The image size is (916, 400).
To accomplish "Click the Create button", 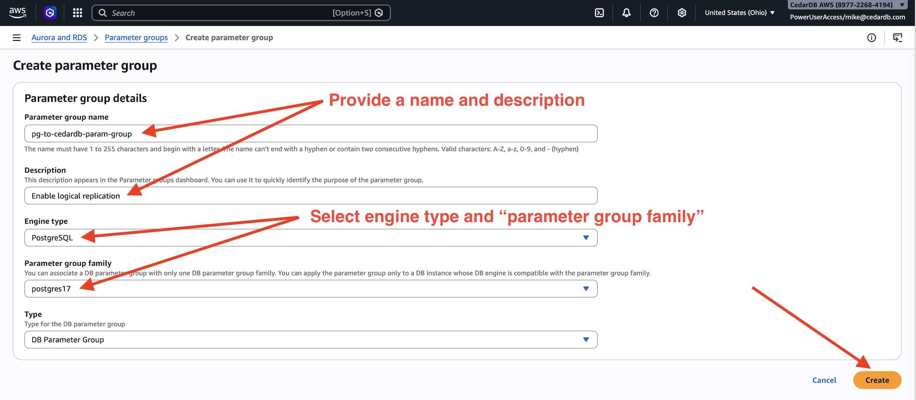I will pyautogui.click(x=877, y=380).
